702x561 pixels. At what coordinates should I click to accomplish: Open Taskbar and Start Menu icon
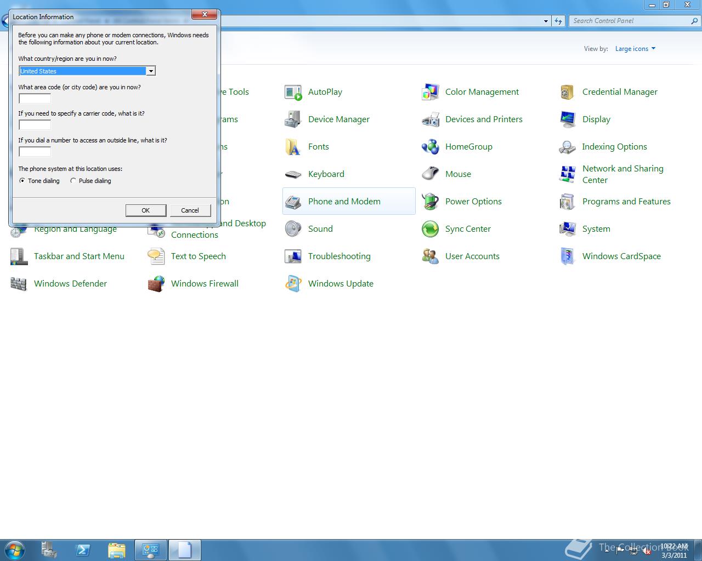[x=19, y=256]
